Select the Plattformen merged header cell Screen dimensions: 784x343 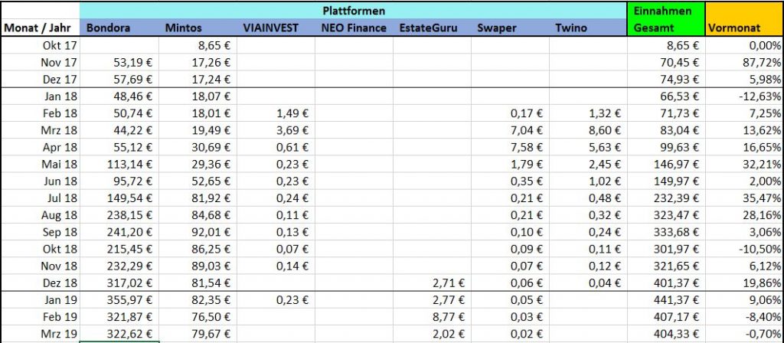tap(354, 10)
